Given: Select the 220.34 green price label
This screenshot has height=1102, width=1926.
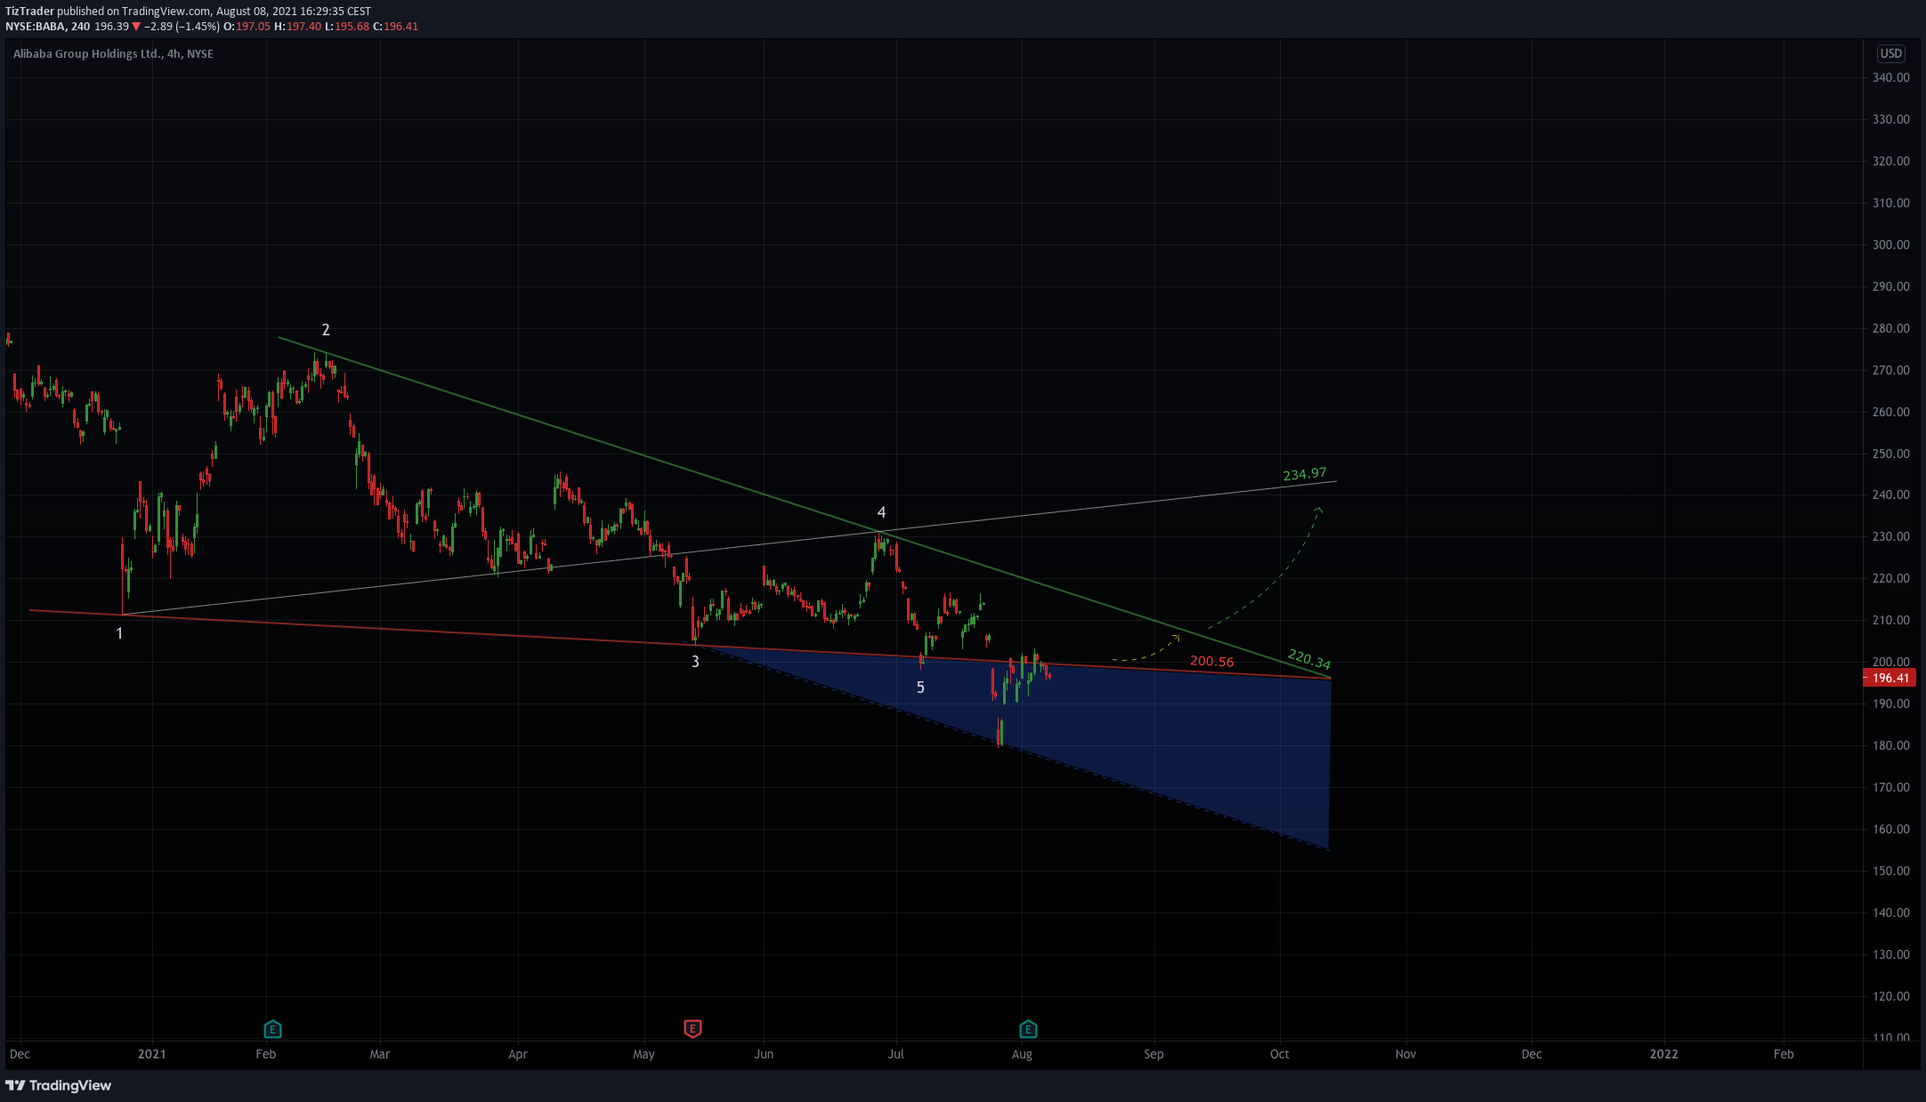Looking at the screenshot, I should 1309,659.
